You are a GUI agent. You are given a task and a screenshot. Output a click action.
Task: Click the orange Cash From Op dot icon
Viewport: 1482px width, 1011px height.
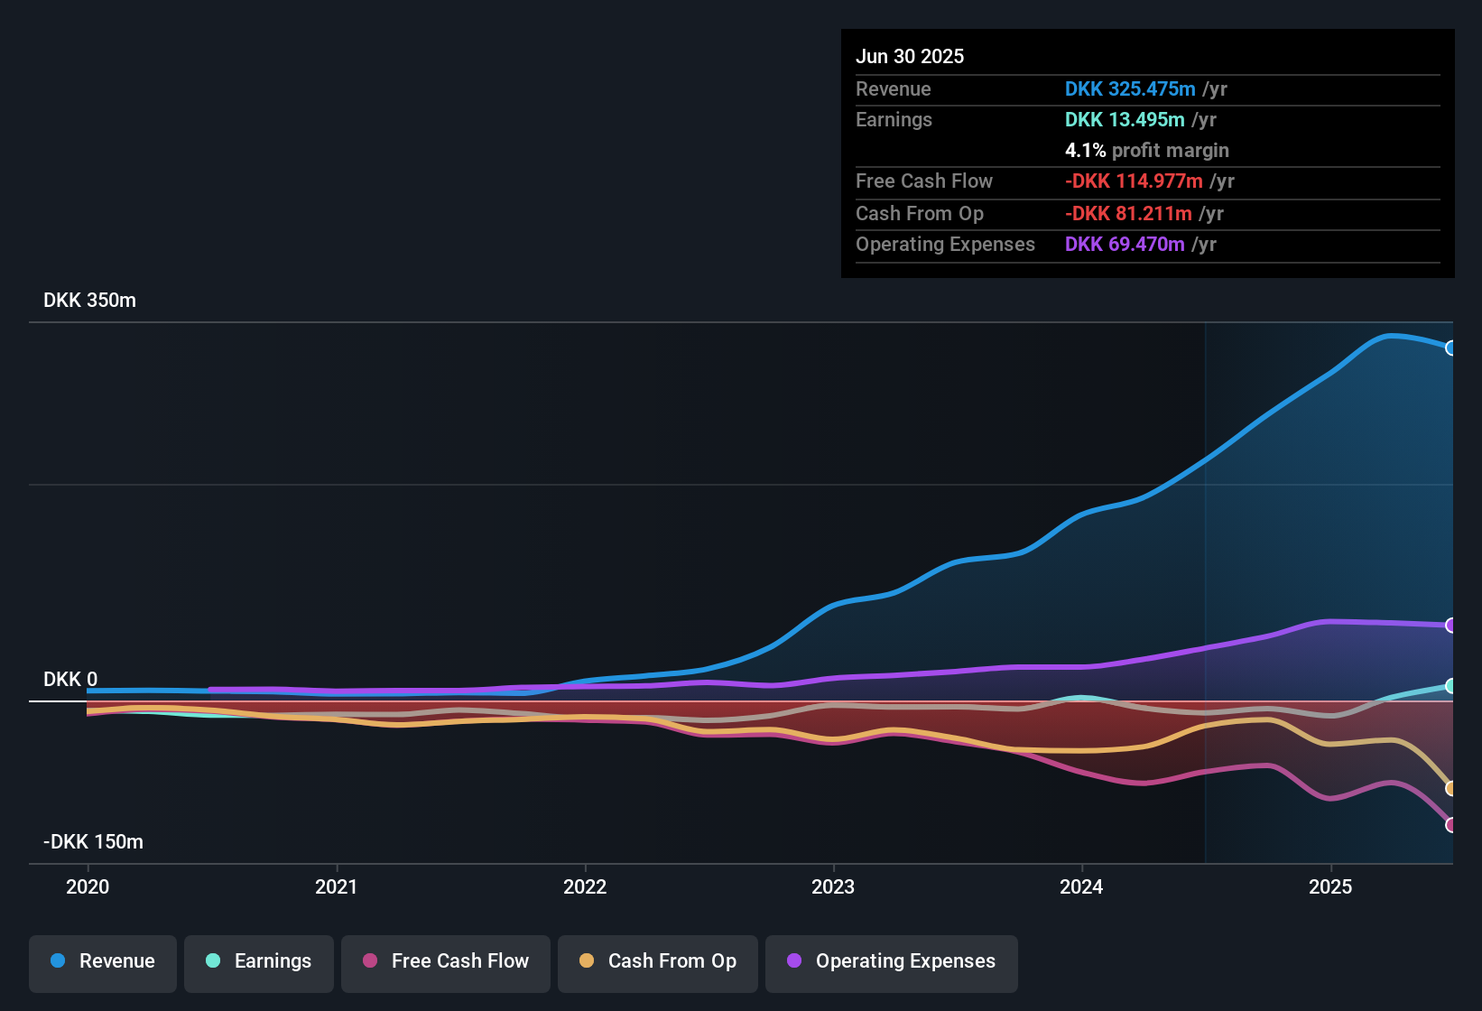(x=587, y=961)
